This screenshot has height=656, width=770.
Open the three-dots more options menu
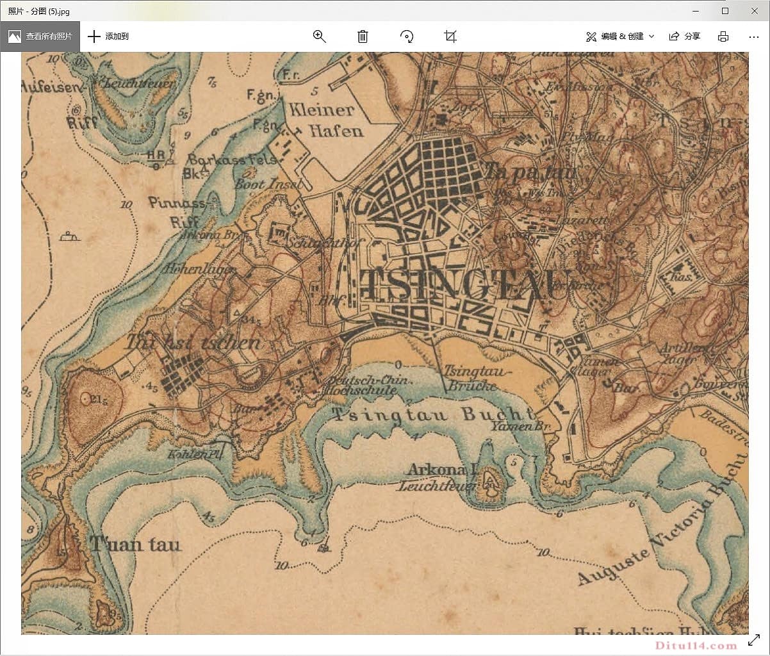(x=753, y=37)
